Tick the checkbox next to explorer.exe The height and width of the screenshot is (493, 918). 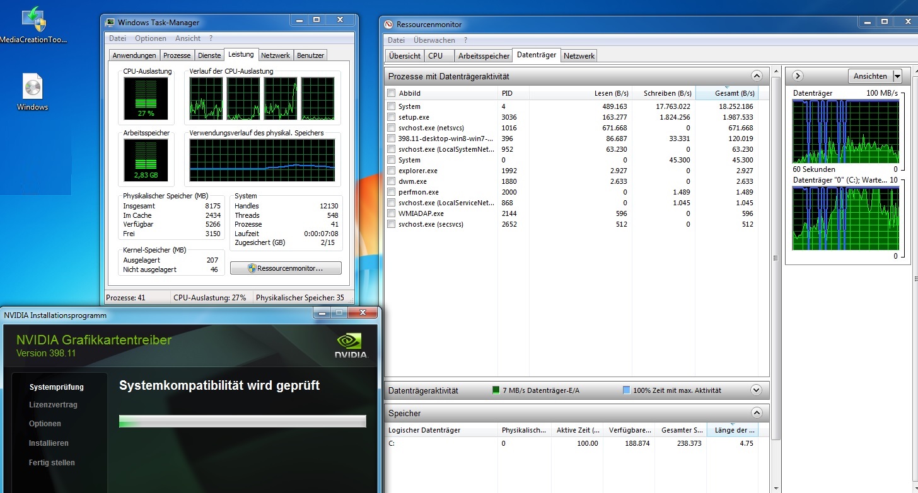[x=392, y=171]
